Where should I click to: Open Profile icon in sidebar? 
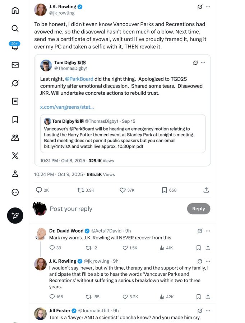[x=15, y=174]
